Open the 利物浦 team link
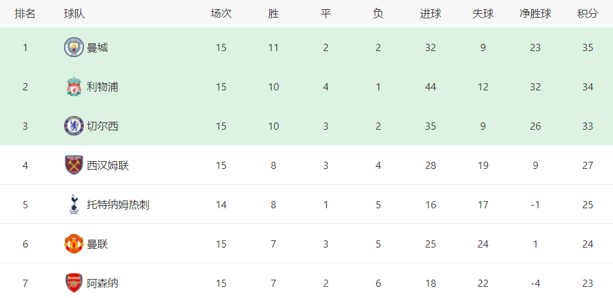 102,87
